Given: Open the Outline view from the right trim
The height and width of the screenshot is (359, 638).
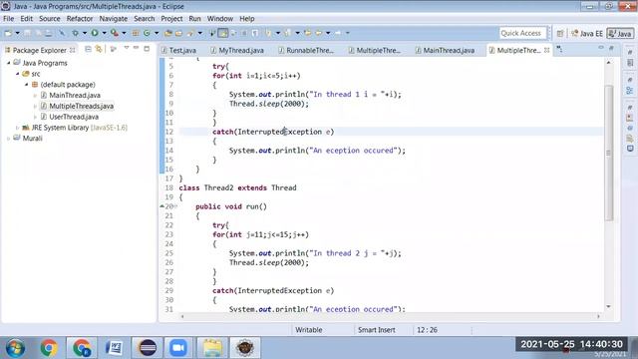Looking at the screenshot, I should tap(630, 91).
